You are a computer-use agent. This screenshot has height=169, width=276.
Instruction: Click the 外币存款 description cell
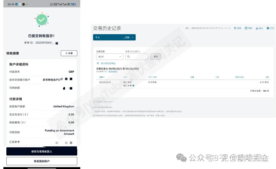pos(152,82)
